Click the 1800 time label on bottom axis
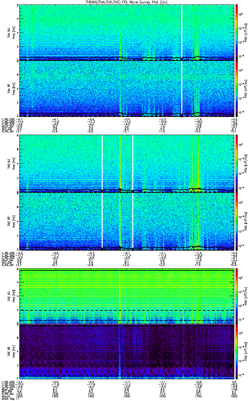The image size is (250, 401). [x=234, y=397]
